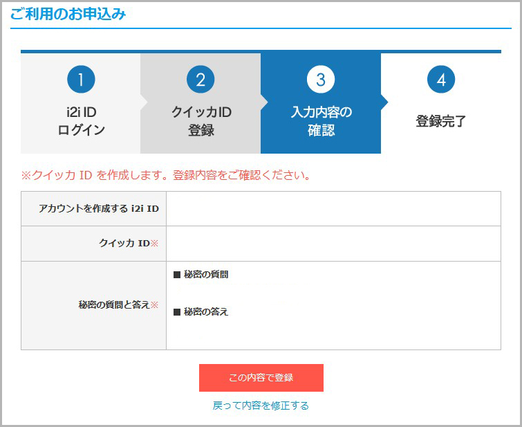This screenshot has height=427, width=522.
Task: Click the ご利用のお申込み heading
Action: click(68, 15)
